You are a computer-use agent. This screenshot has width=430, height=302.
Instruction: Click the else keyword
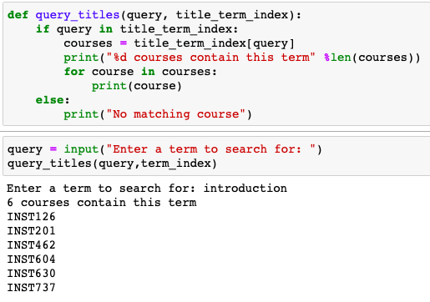49,100
